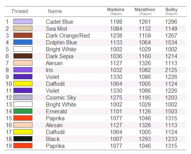Viewport: 191px width, 154px height.
Task: Select the Paprika name in row 19
Action: pos(55,146)
